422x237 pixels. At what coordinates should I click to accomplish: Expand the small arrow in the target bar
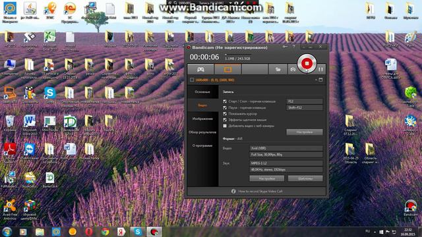pyautogui.click(x=316, y=80)
